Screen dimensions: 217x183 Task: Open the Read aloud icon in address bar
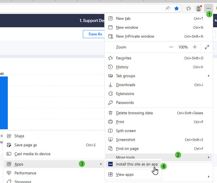click(168, 8)
